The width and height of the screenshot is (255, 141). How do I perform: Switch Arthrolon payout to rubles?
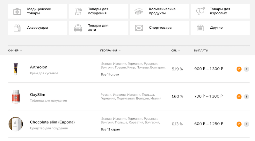click(239, 69)
